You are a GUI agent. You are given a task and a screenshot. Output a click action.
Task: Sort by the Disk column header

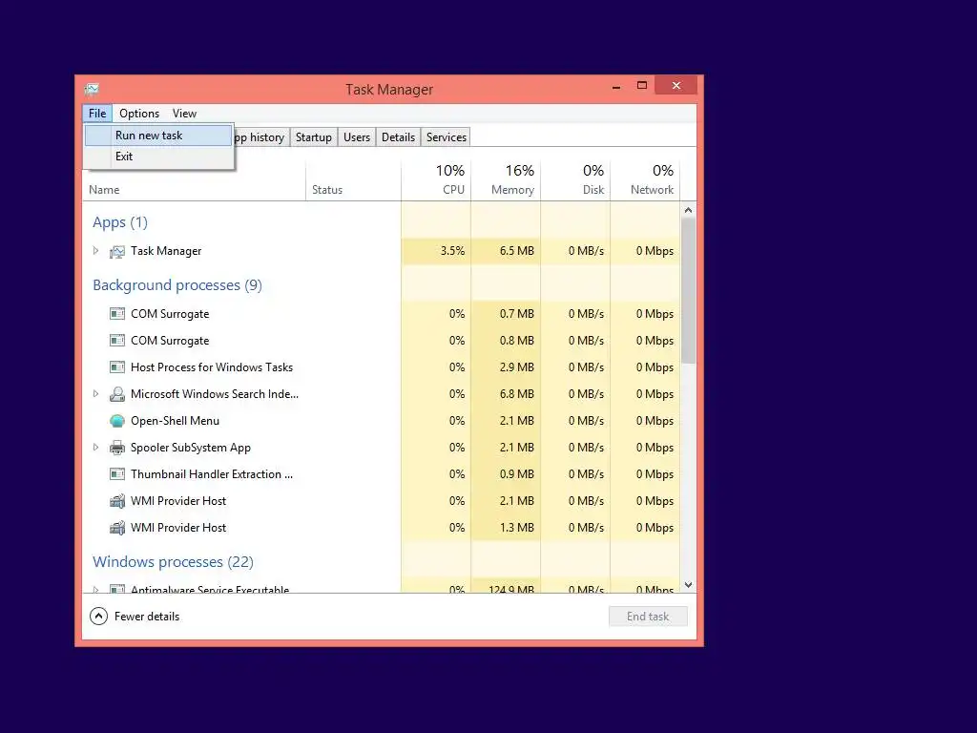tap(575, 180)
